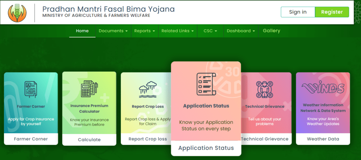This screenshot has height=160, width=361.
Task: Click the 'Technical Grievance' card heading
Action: point(264,107)
